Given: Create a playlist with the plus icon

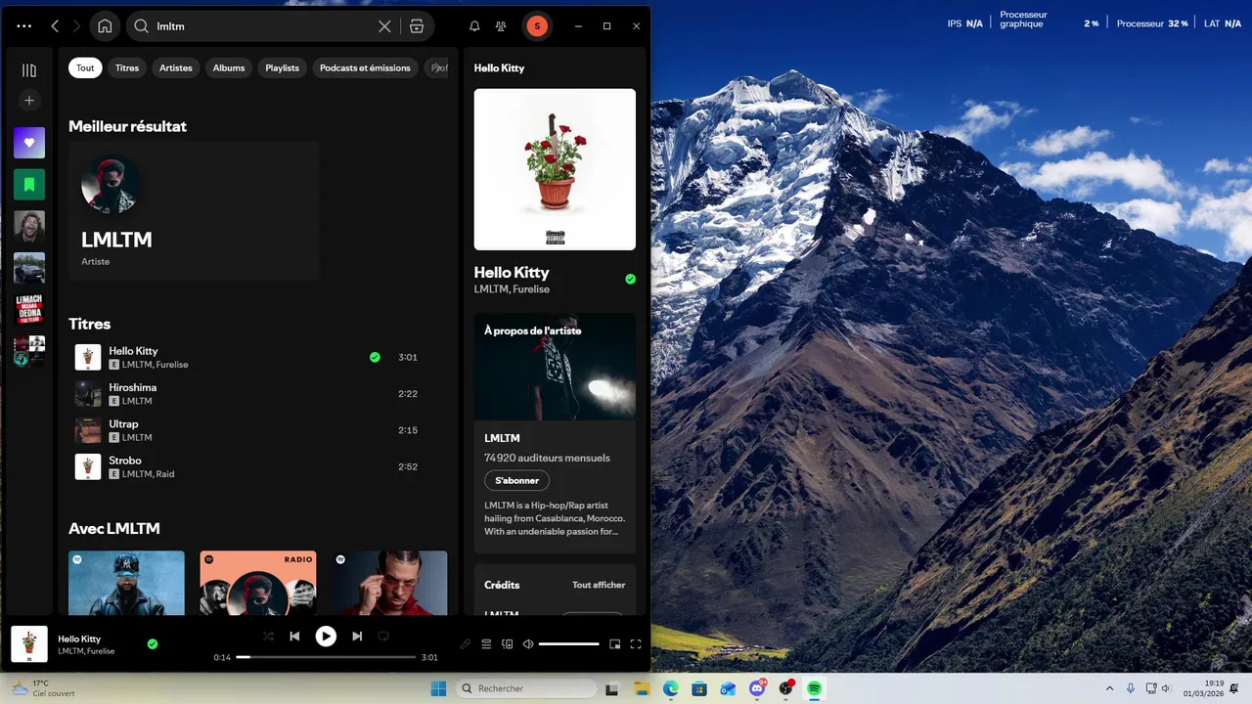Looking at the screenshot, I should click(x=29, y=101).
